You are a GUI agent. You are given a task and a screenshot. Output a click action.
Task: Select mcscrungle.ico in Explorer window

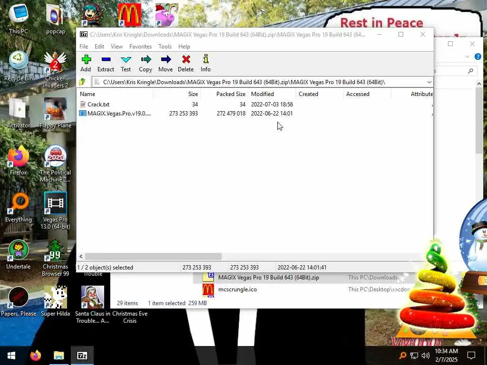pyautogui.click(x=237, y=289)
